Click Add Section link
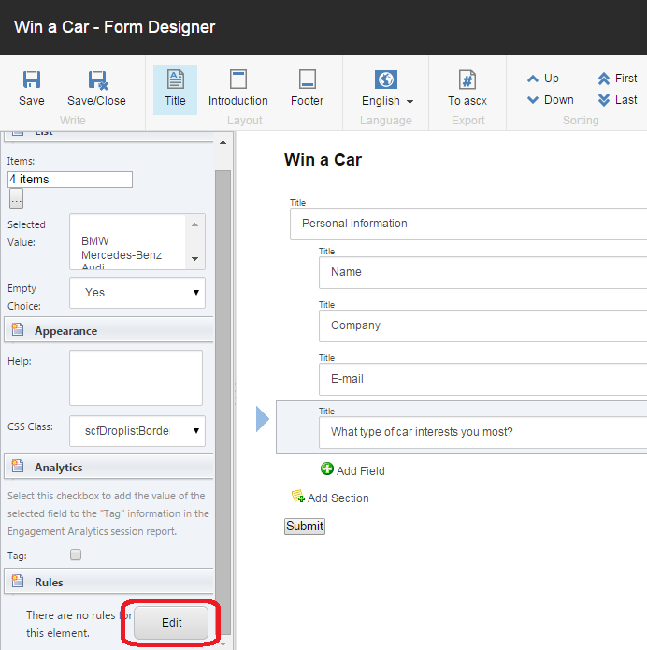Screen dimensions: 647x650 (330, 498)
